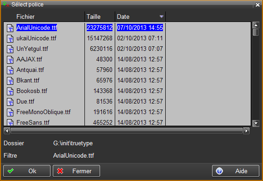Click date 07/10/2013 14:55

140,27
